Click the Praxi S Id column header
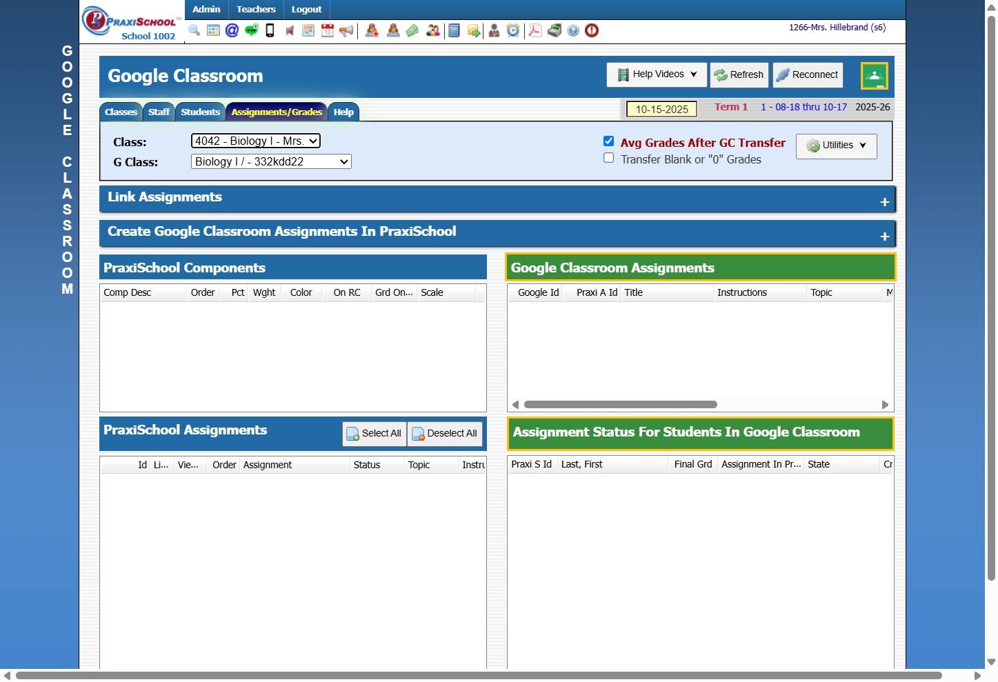The height and width of the screenshot is (682, 998). pyautogui.click(x=531, y=465)
